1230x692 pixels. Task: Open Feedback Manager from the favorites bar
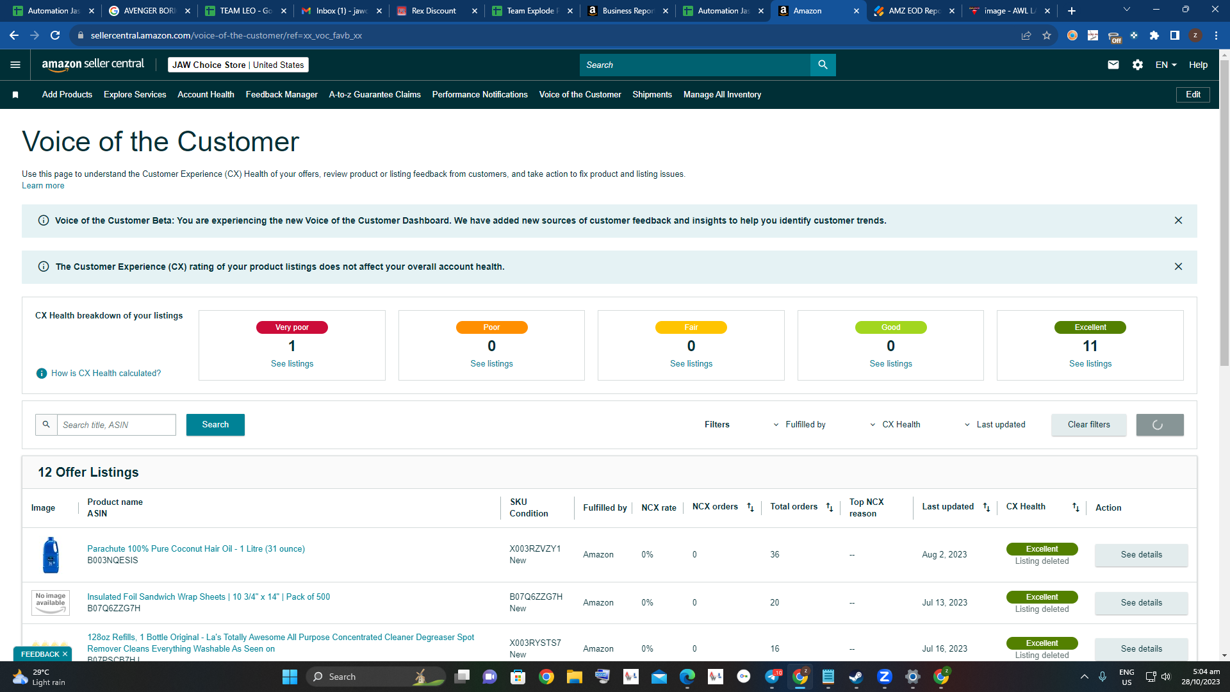281,95
